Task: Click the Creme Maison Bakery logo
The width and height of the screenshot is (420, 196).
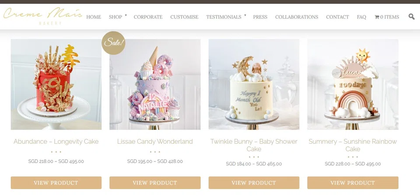Action: (x=43, y=16)
